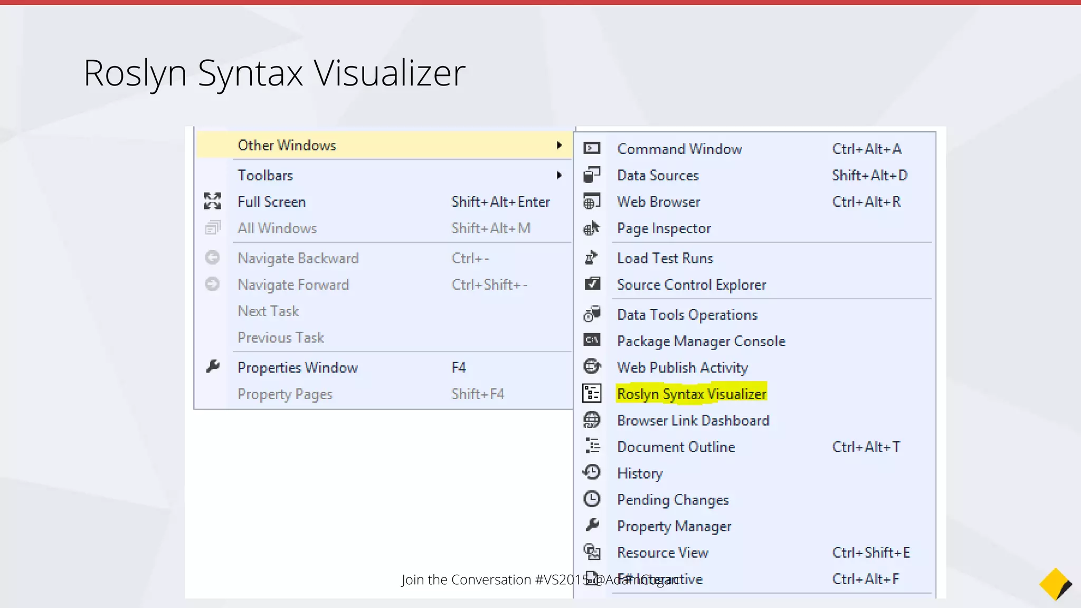Click the Ctrl+Alt+A shortcut text

(867, 149)
